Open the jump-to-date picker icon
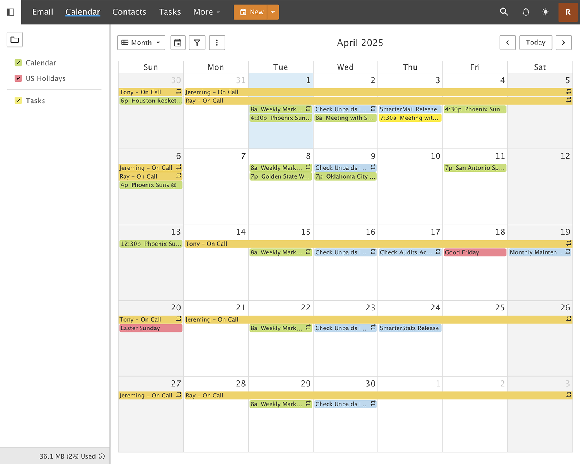Image resolution: width=580 pixels, height=464 pixels. (178, 43)
